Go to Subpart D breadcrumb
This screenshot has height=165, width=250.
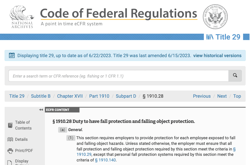click(126, 96)
